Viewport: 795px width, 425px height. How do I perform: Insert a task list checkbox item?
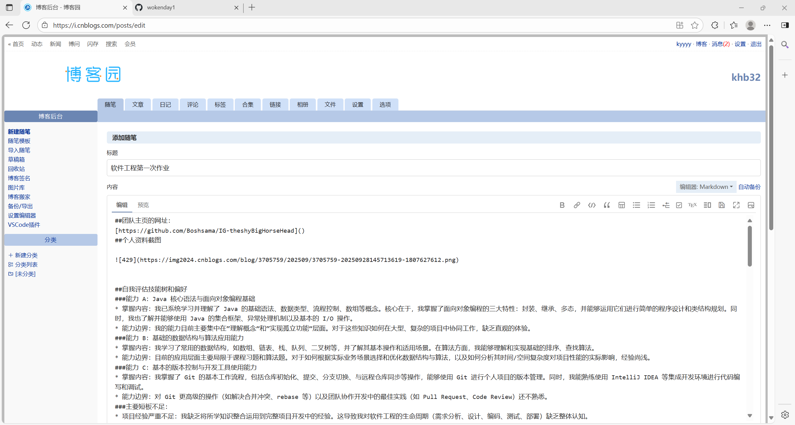click(679, 205)
